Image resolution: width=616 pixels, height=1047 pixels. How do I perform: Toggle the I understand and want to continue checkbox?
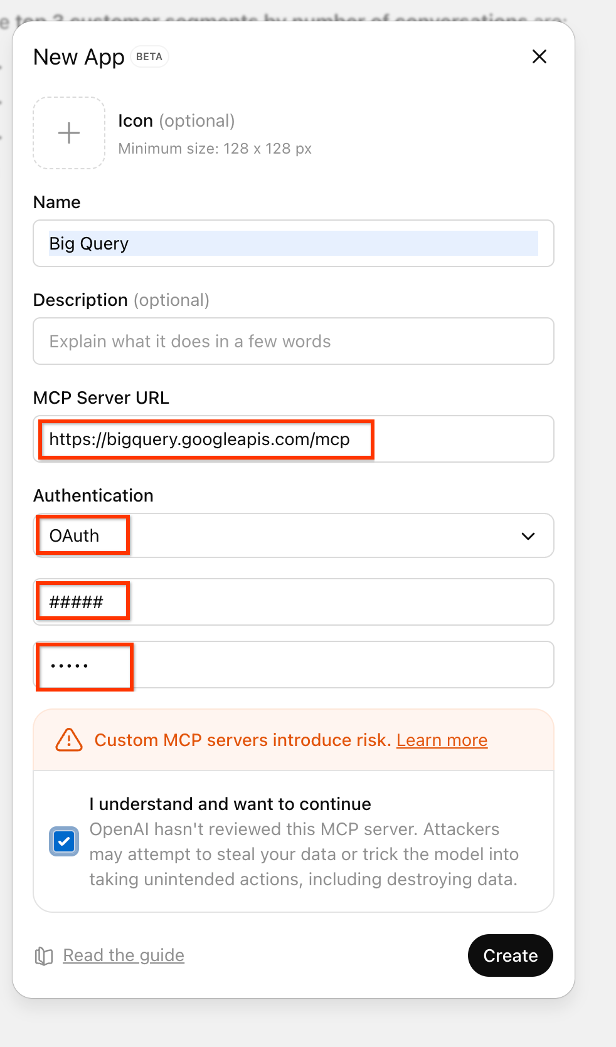click(63, 841)
